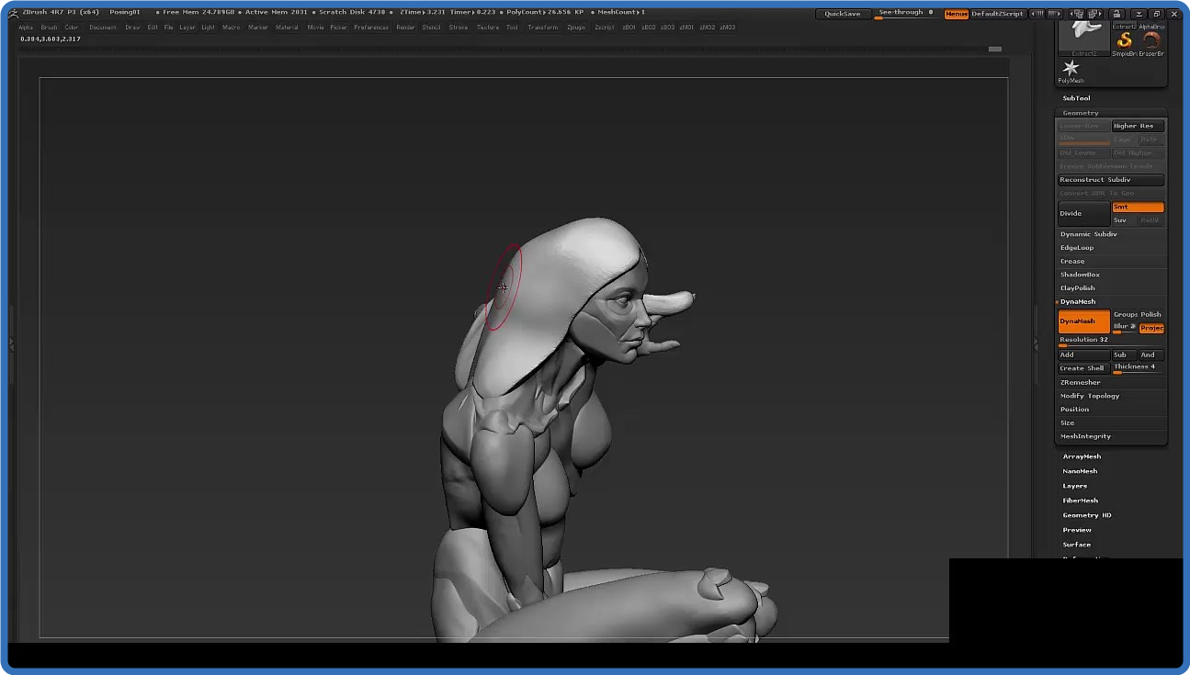Adjust the Thickness 4 slider
The width and height of the screenshot is (1190, 675).
[1138, 368]
